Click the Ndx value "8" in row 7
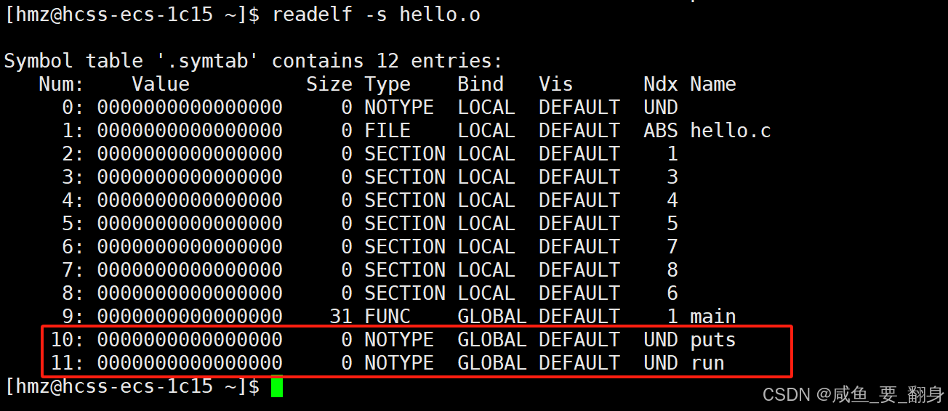Viewport: 948px width, 411px height. coord(672,270)
